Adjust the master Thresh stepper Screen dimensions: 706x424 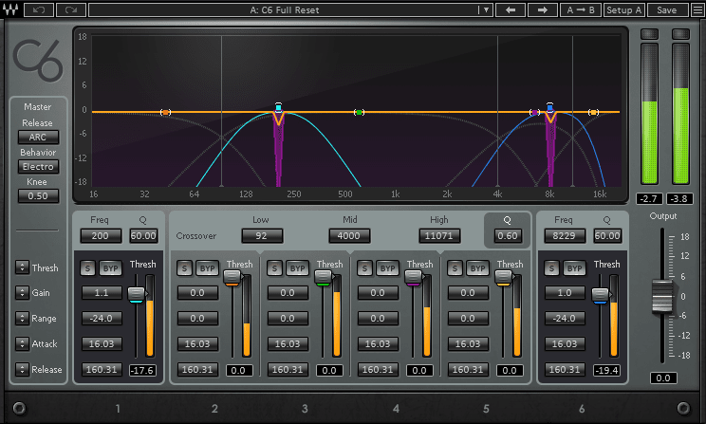coord(22,267)
